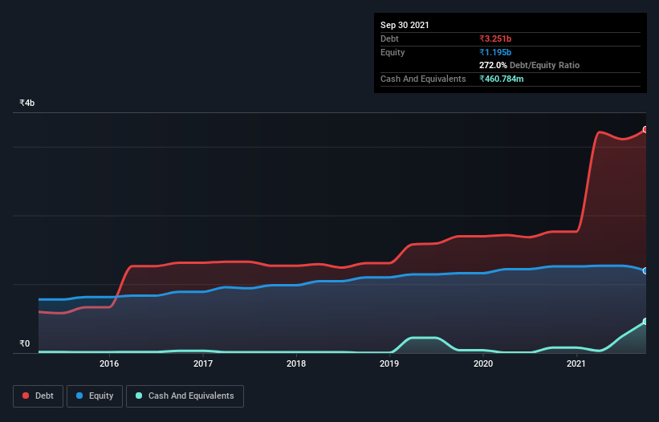Click the Equity row label in tooltip
659x422 pixels.
(393, 52)
